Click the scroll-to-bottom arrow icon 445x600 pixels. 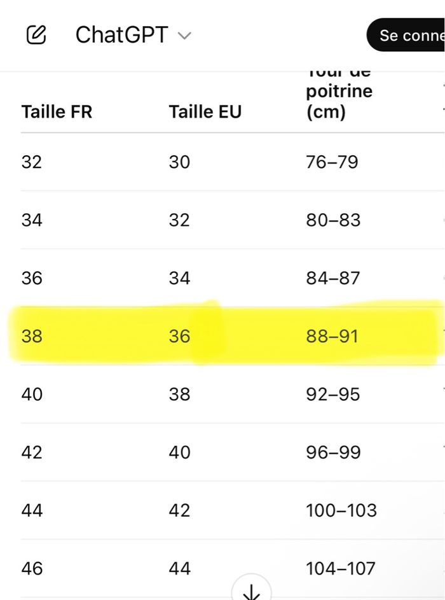[x=252, y=592]
